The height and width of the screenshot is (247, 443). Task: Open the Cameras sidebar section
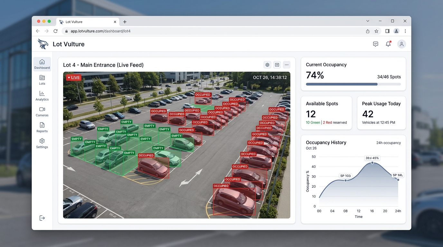pos(42,112)
